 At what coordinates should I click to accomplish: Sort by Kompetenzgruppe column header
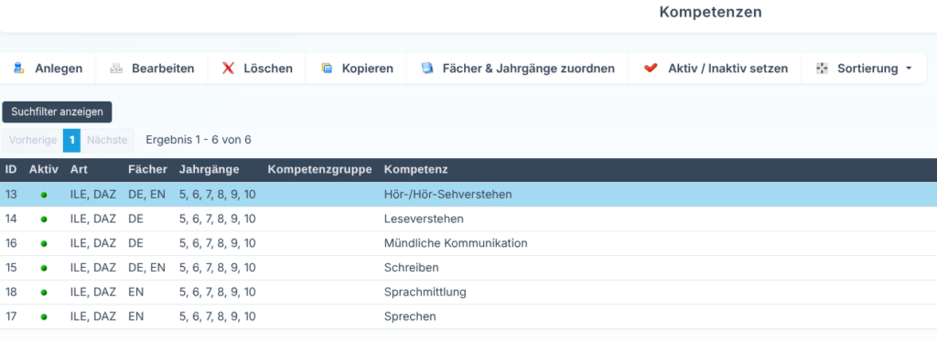319,170
